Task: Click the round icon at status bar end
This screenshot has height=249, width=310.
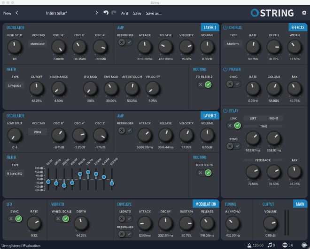Action: (x=304, y=245)
